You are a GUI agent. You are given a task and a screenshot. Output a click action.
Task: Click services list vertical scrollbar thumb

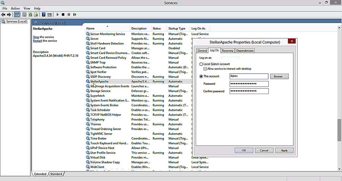click(339, 130)
